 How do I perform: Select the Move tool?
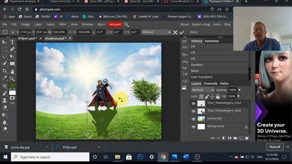pyautogui.click(x=5, y=42)
